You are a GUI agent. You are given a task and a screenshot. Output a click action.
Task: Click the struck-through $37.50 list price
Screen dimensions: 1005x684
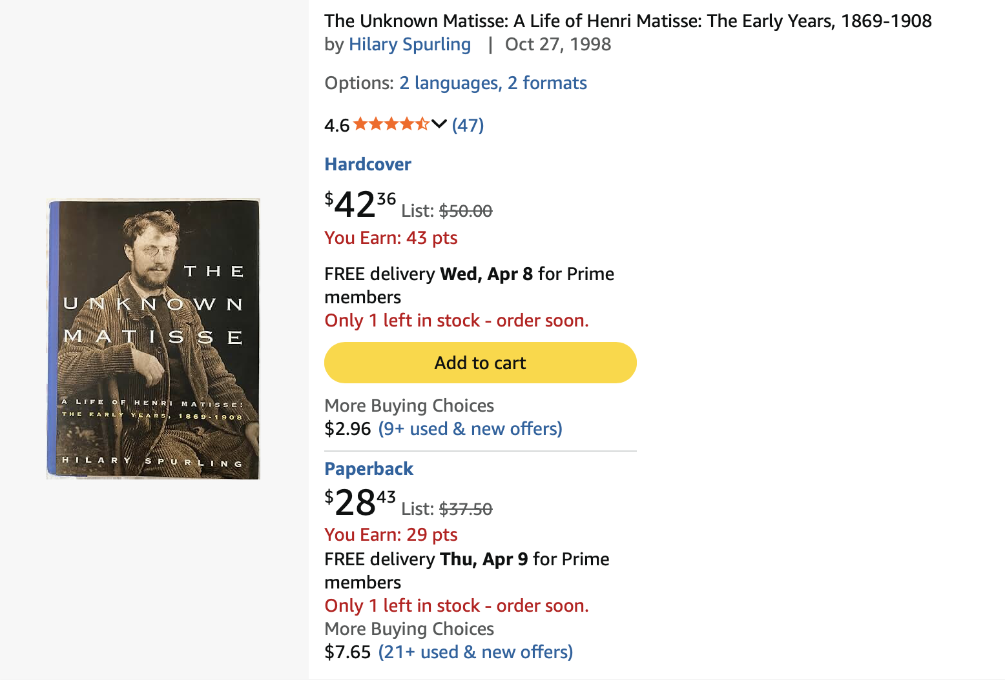[x=465, y=509]
